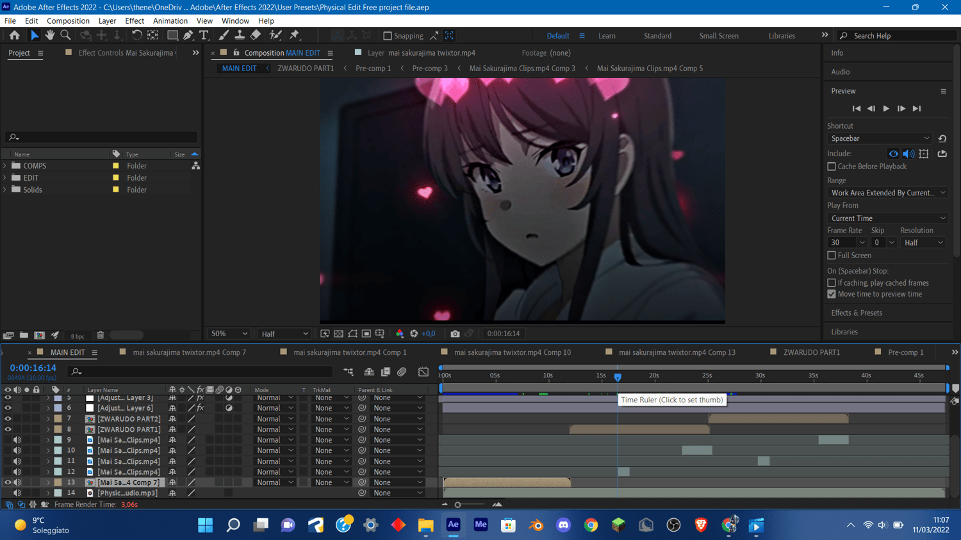Screen dimensions: 961x540
Task: Open the viewer magnification 50% dropdown
Action: pos(229,334)
